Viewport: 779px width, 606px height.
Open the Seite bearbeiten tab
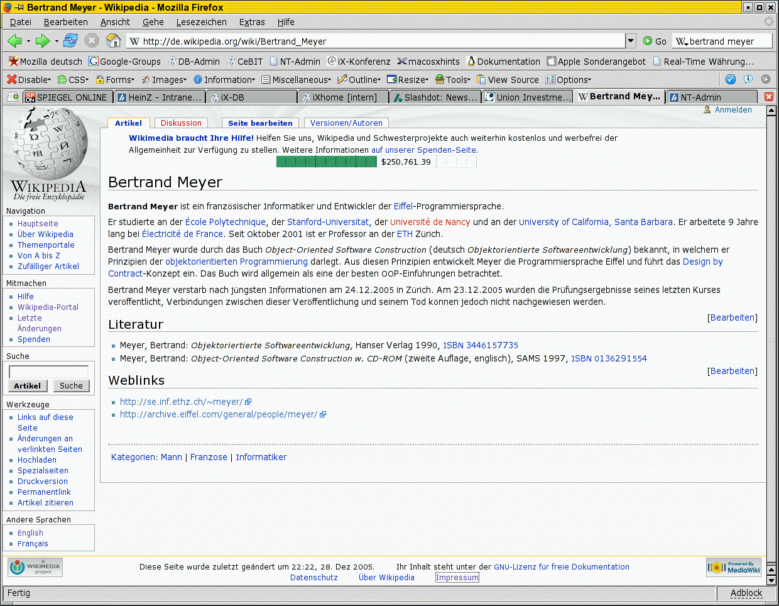260,123
